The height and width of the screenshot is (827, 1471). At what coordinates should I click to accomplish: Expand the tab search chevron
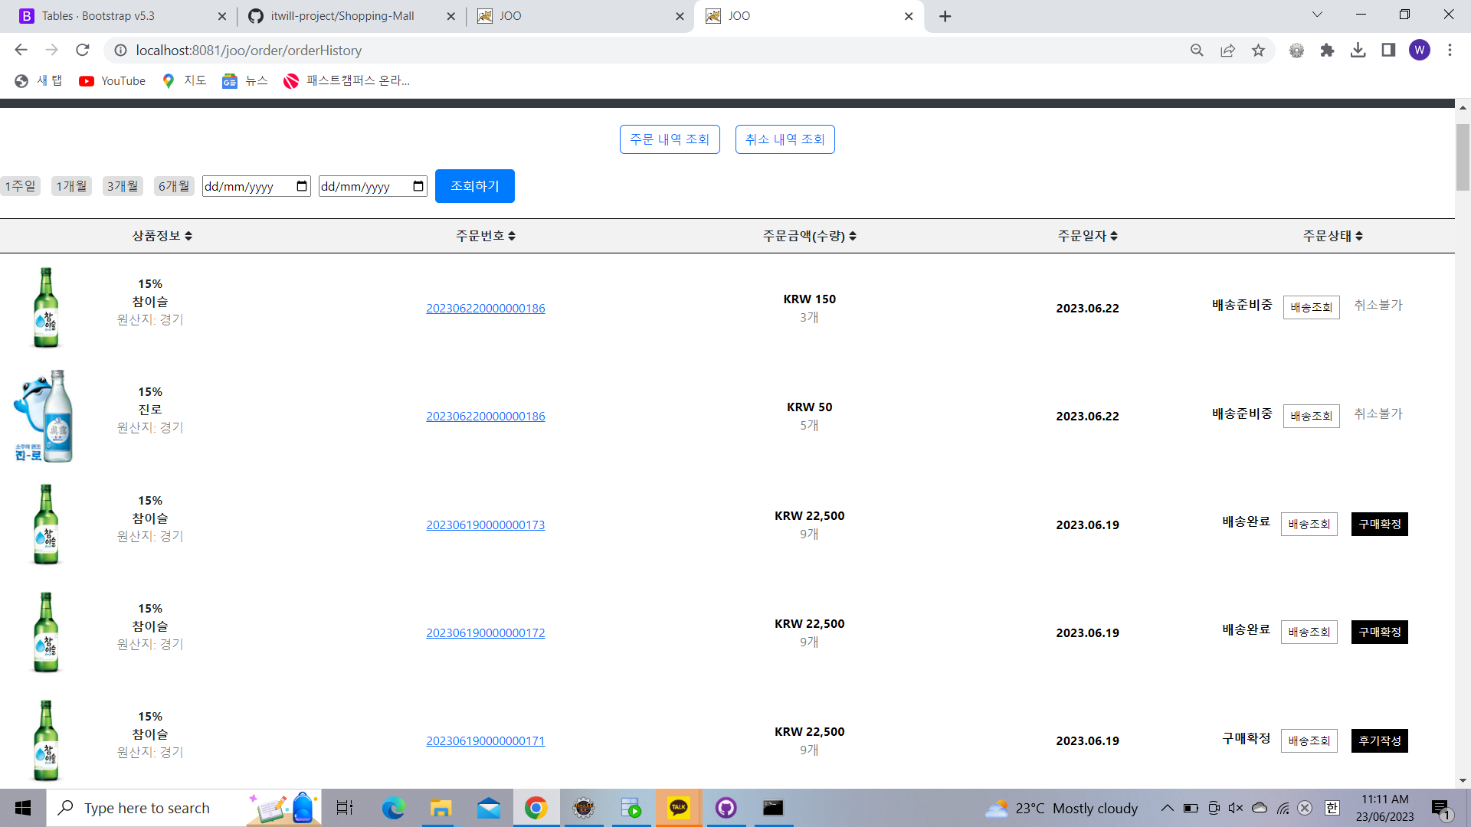[x=1317, y=15]
